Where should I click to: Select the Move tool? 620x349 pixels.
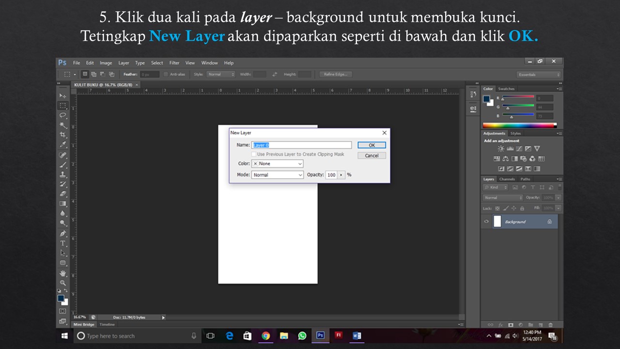pos(62,95)
